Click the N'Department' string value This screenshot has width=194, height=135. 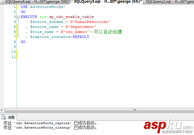81,27
